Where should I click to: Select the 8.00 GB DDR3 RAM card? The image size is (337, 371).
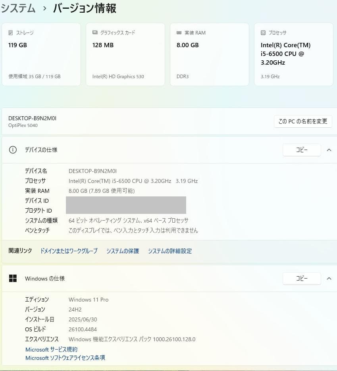point(210,54)
